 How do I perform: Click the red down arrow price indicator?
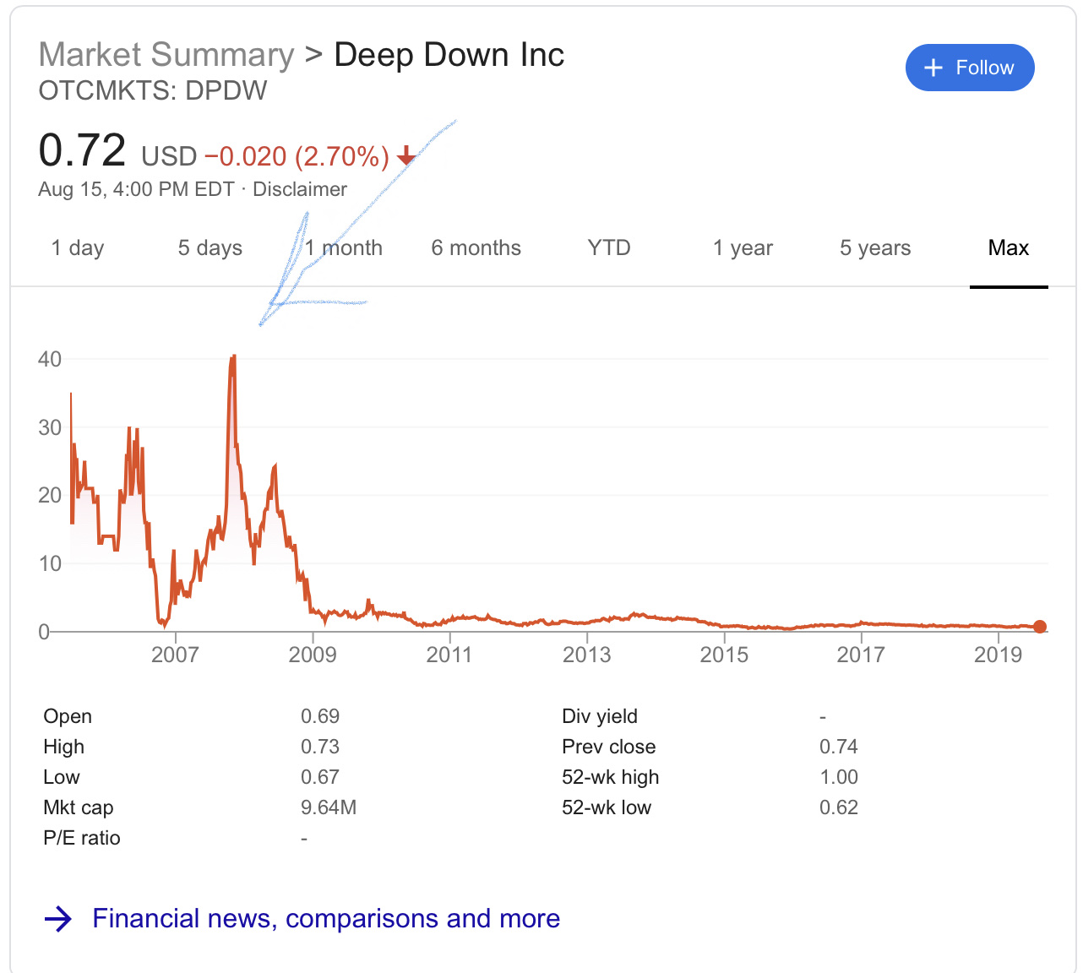click(406, 155)
